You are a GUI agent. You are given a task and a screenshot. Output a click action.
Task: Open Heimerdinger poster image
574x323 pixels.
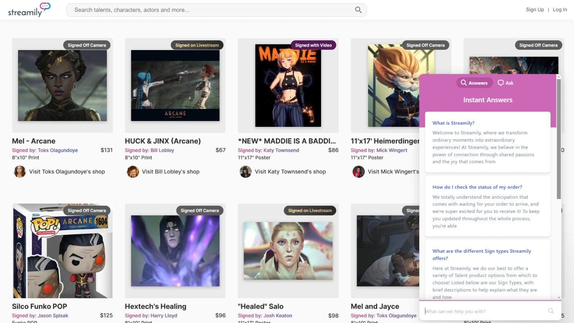pyautogui.click(x=394, y=85)
